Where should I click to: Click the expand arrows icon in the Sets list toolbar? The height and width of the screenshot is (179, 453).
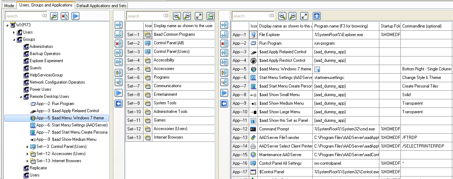pyautogui.click(x=198, y=16)
